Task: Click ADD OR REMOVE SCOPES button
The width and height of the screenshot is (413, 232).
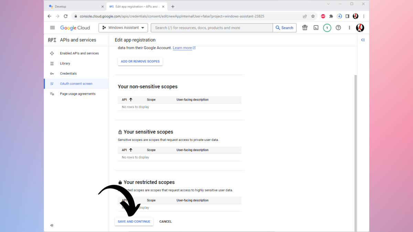Action: point(140,61)
